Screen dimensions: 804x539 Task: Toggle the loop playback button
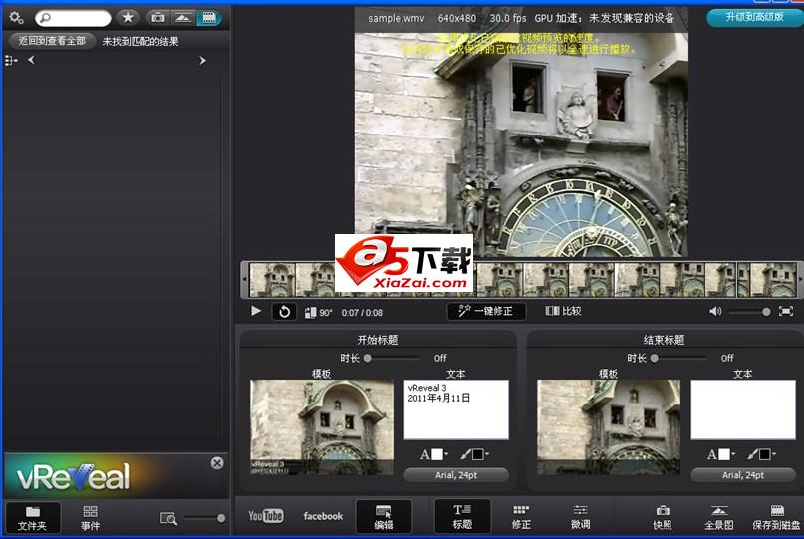284,312
